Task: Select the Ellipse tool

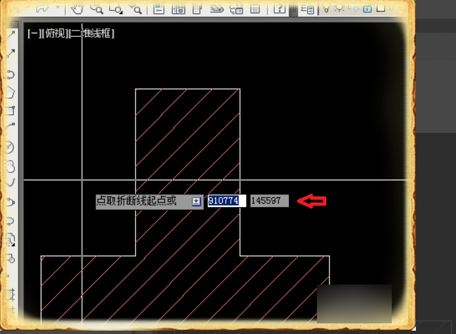Action: tap(11, 202)
